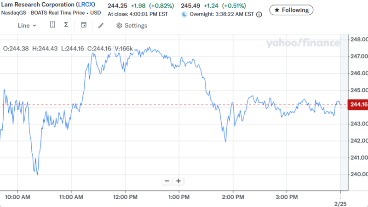Click the calendar events icon
This screenshot has width=368, height=207.
click(84, 25)
